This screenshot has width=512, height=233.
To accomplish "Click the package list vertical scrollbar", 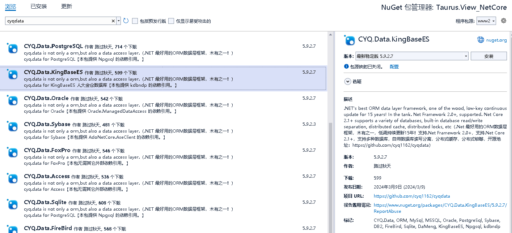I will pos(330,177).
